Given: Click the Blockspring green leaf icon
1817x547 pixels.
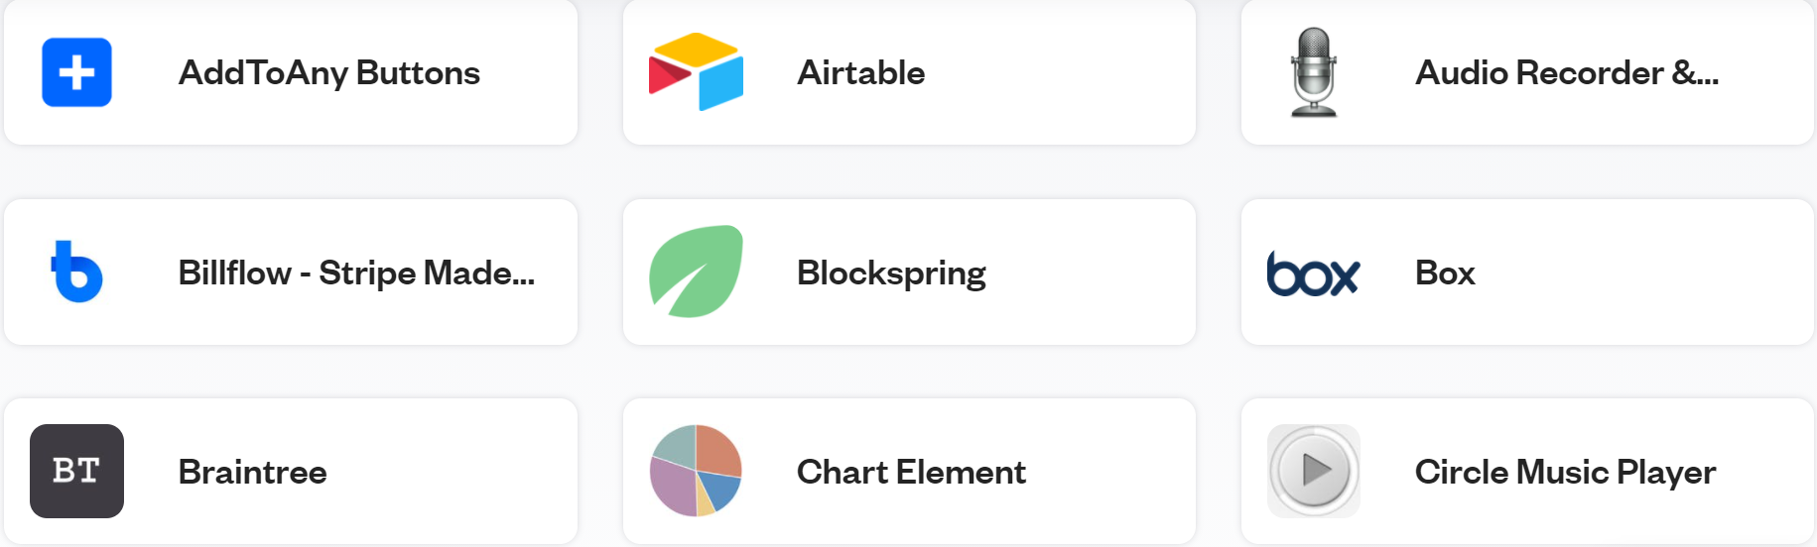Looking at the screenshot, I should click(696, 272).
